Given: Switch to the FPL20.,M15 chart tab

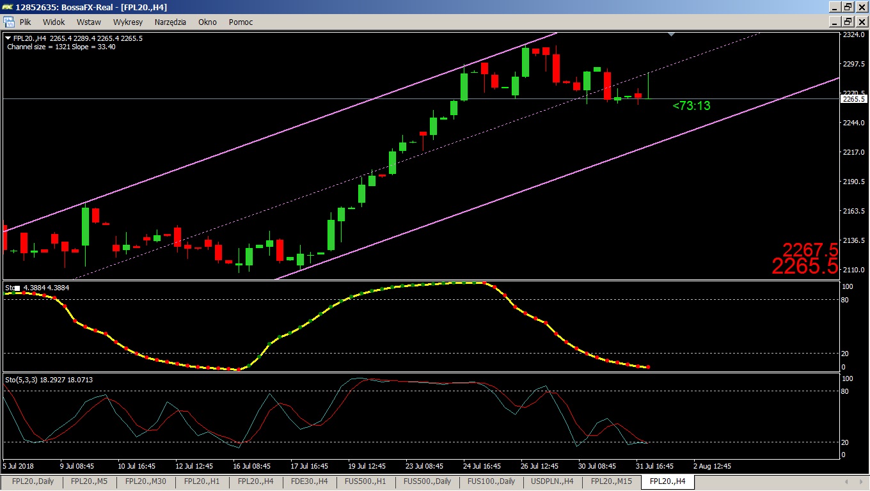Looking at the screenshot, I should pos(612,481).
